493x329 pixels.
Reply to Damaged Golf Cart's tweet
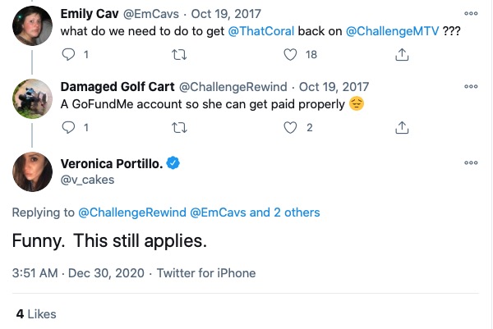(69, 127)
